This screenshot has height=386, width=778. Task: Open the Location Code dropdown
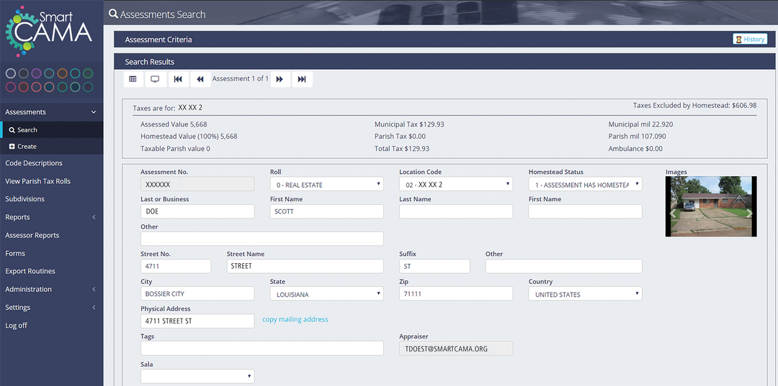coord(455,185)
